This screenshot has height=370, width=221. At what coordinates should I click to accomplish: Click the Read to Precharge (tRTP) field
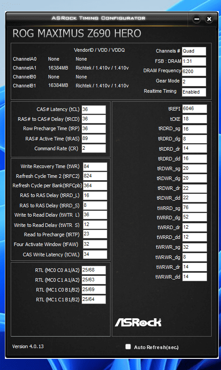(x=95, y=234)
